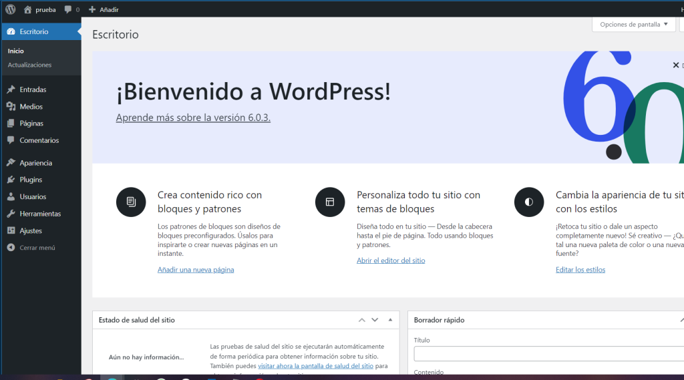Open the Usuarios menu
684x380 pixels.
coord(41,197)
